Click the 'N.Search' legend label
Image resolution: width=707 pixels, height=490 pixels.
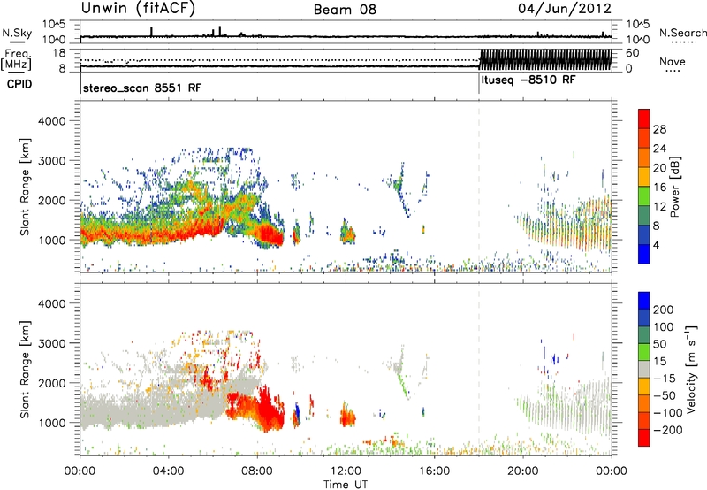pyautogui.click(x=682, y=33)
